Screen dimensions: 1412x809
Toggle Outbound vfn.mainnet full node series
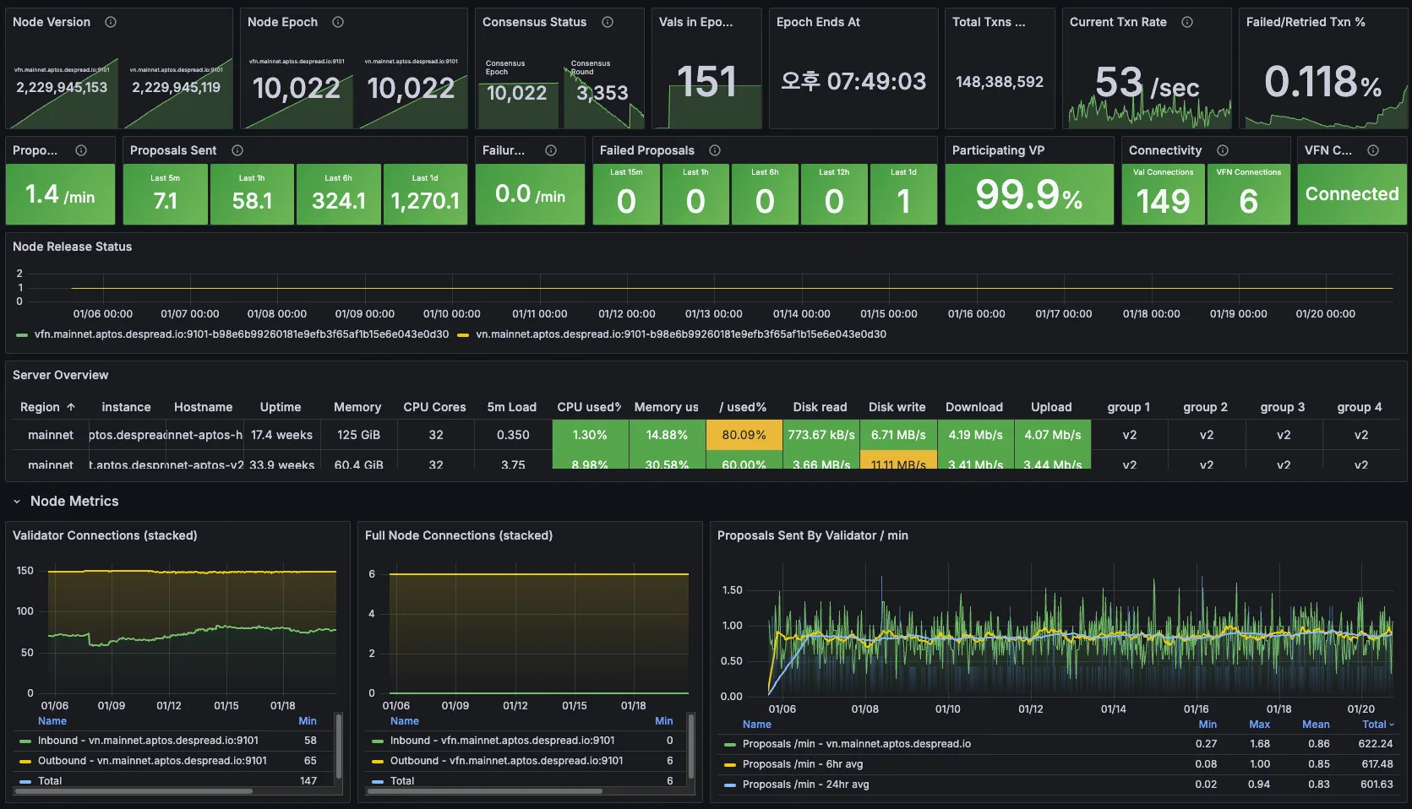(x=506, y=761)
